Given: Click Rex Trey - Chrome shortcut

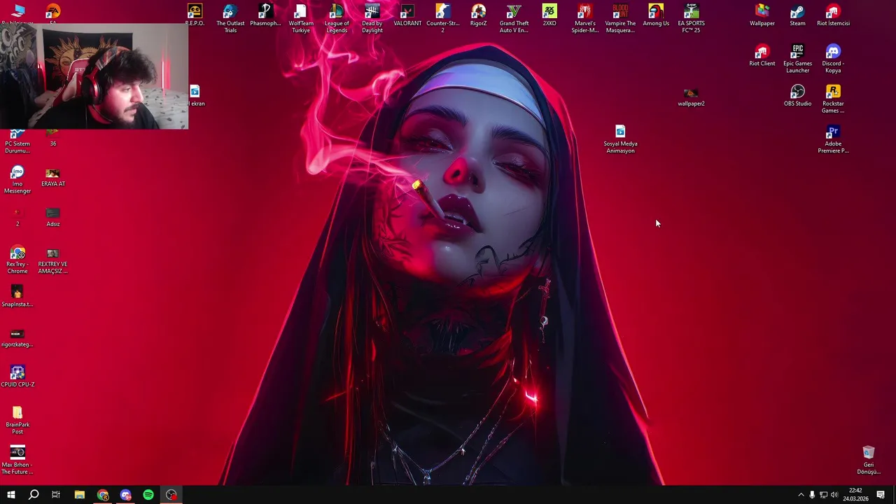Looking at the screenshot, I should (17, 260).
